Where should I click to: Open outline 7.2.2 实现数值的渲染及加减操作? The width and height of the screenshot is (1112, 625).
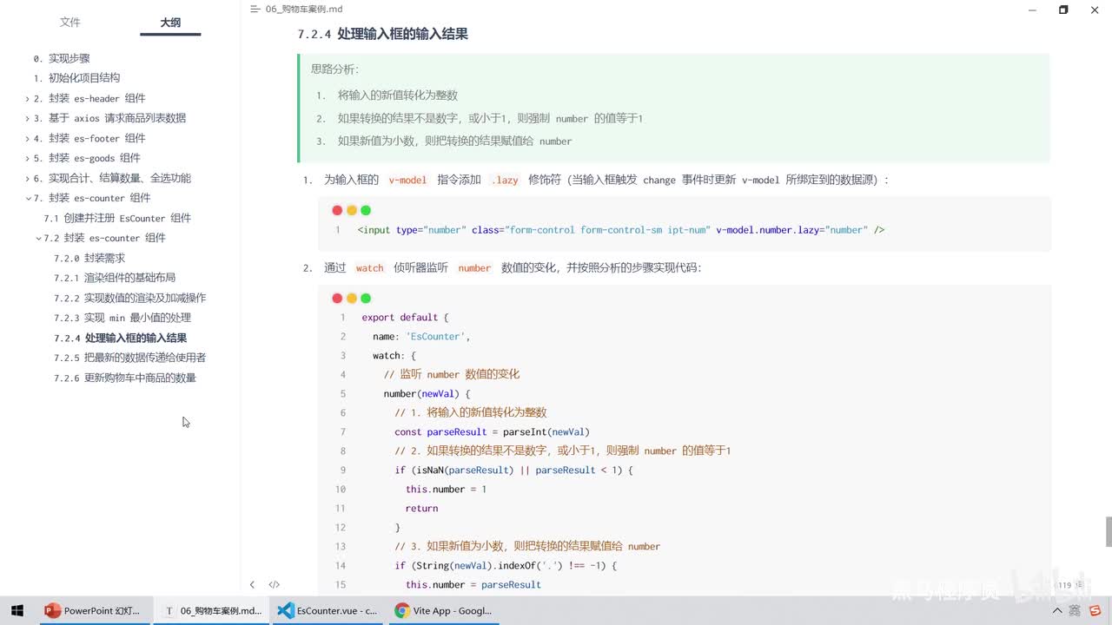pos(130,298)
